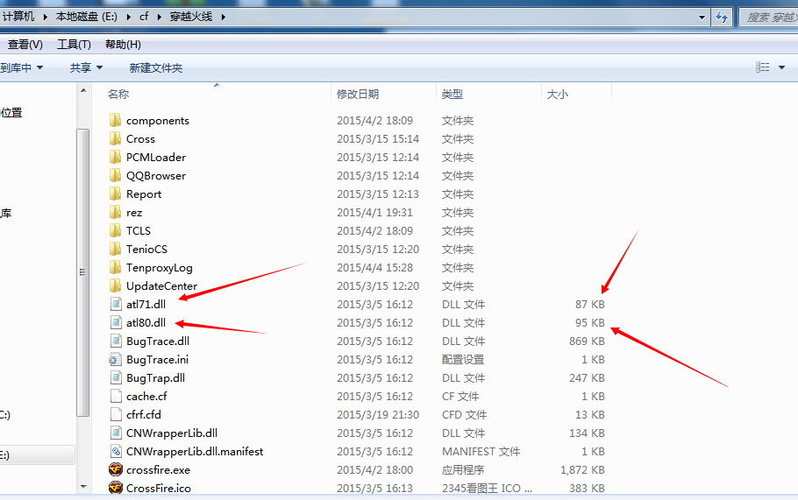Image resolution: width=798 pixels, height=500 pixels.
Task: Click navigation pane scrollbar up arrow
Action: (x=83, y=90)
